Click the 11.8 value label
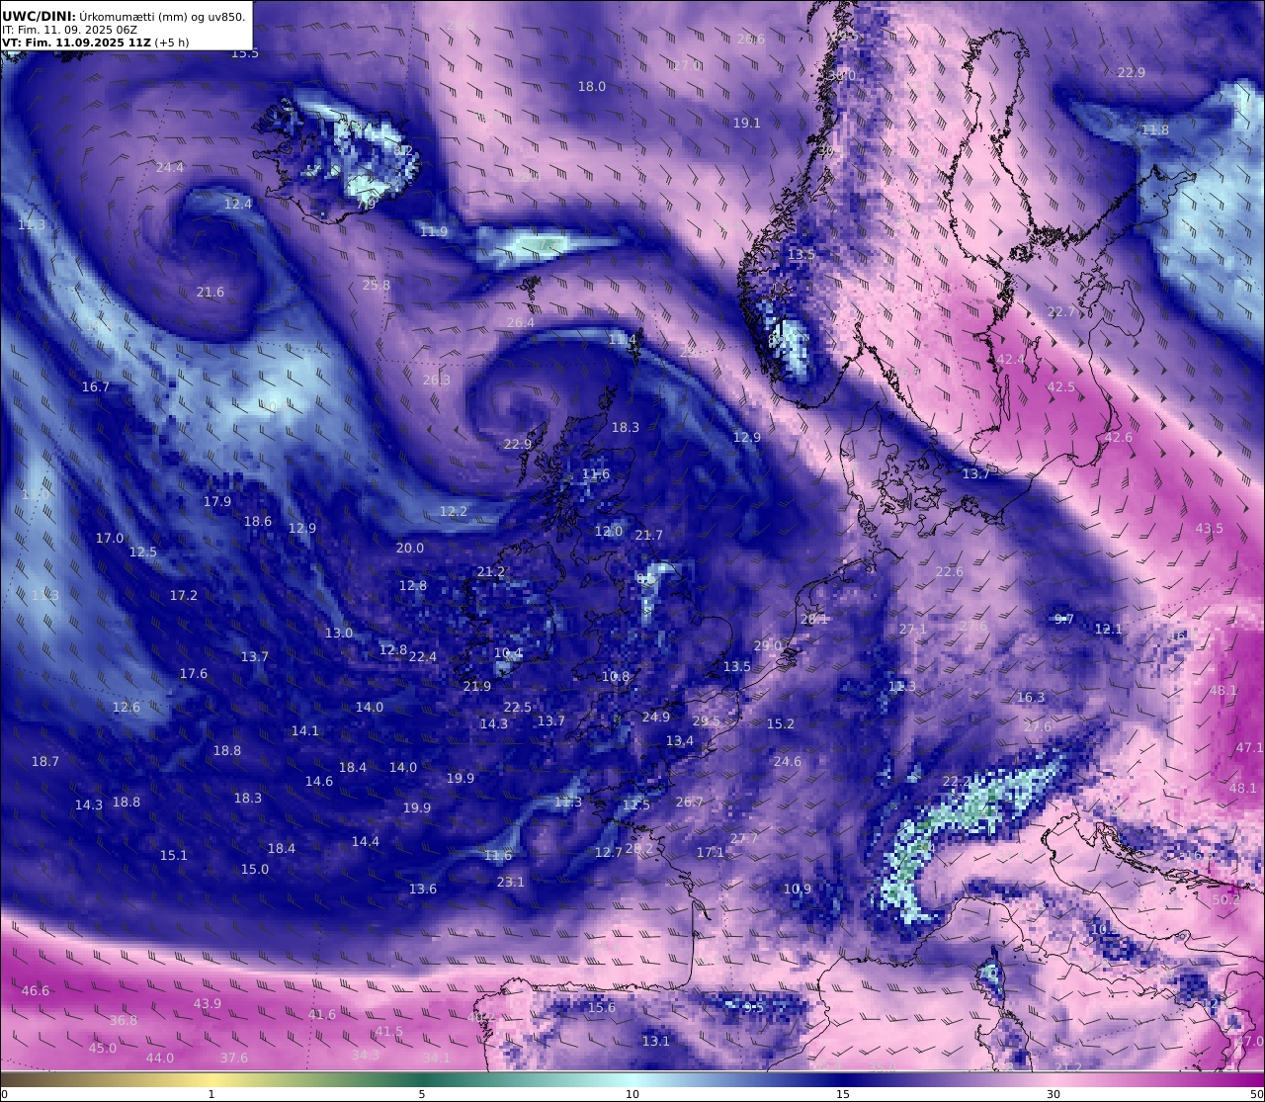 1155,129
